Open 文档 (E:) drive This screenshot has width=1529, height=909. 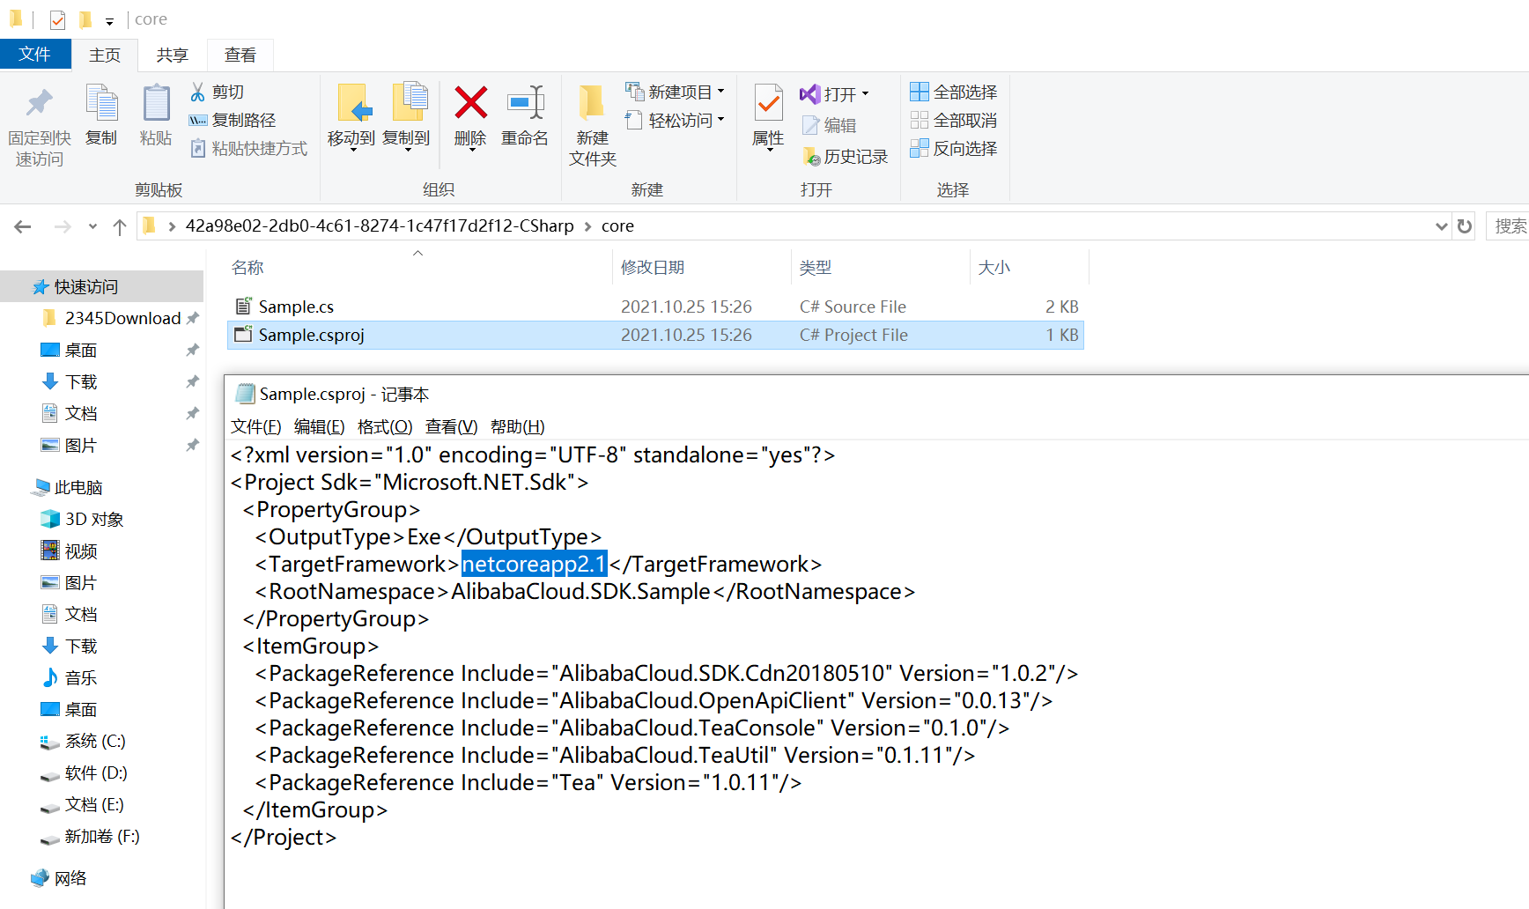[83, 804]
